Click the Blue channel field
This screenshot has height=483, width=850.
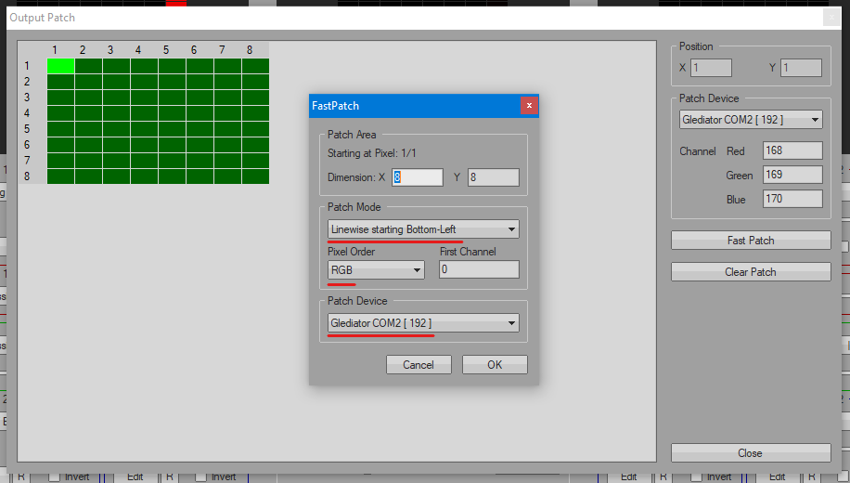[792, 200]
